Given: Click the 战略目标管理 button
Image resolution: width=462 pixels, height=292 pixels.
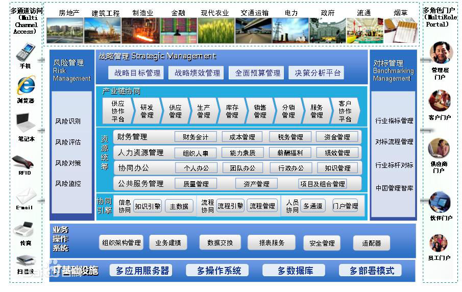Looking at the screenshot, I should [136, 73].
